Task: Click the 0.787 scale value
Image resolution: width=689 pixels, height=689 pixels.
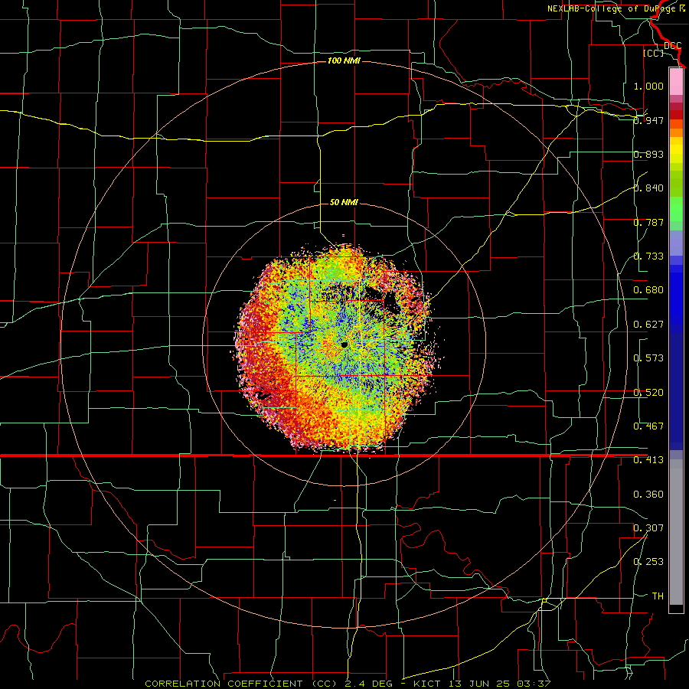Action: coord(648,222)
